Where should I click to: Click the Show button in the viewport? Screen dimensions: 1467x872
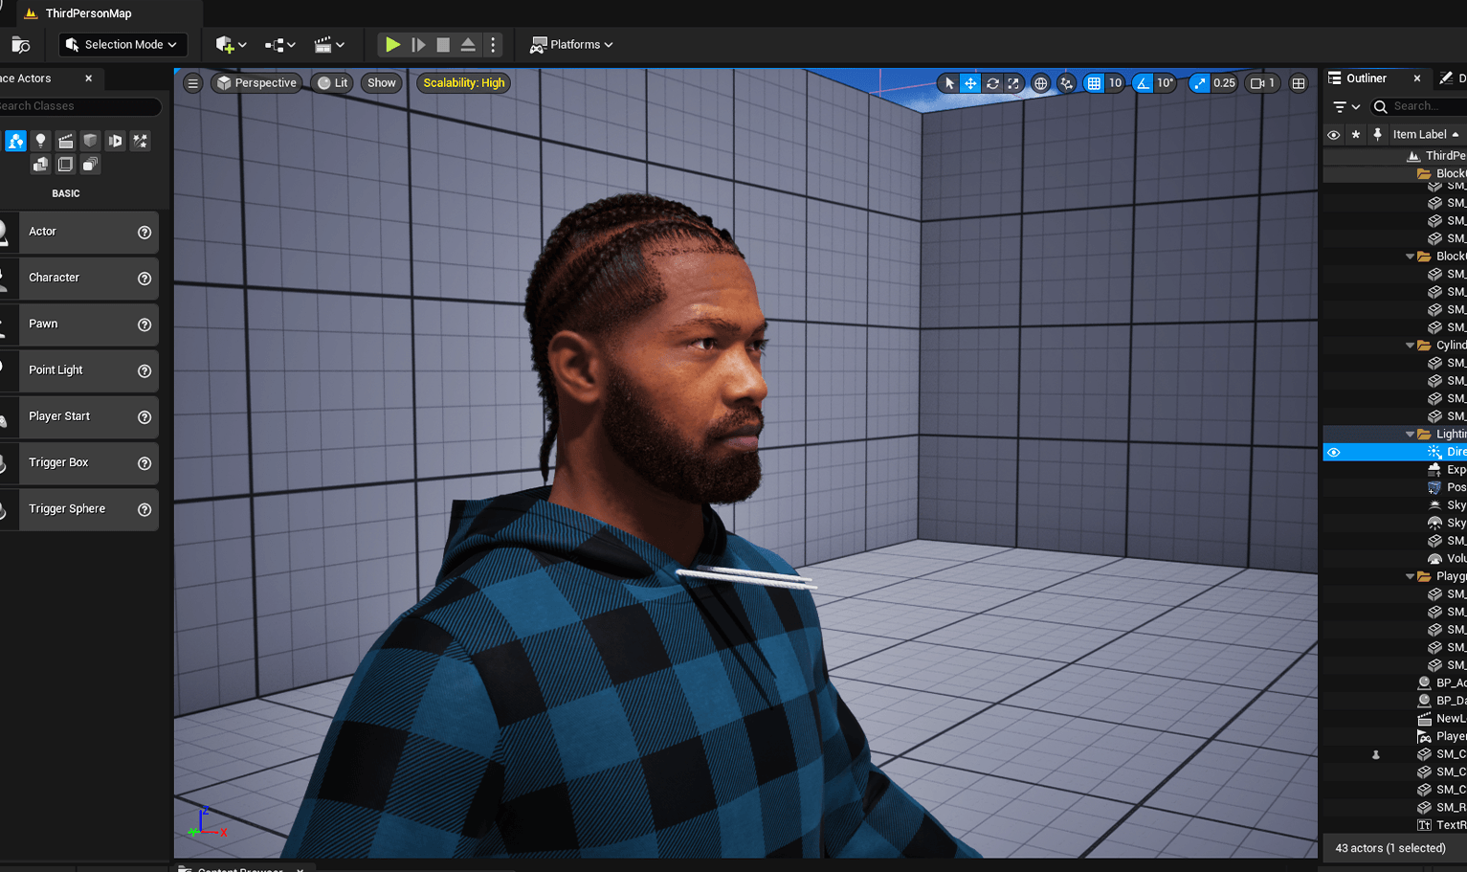(x=381, y=82)
